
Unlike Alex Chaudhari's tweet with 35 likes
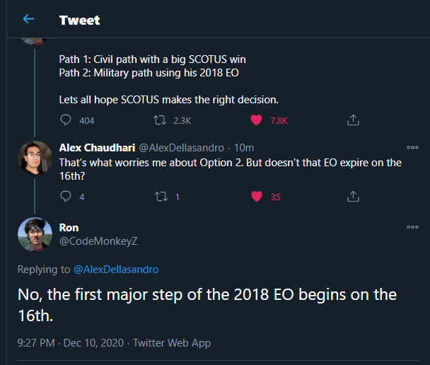(x=257, y=197)
